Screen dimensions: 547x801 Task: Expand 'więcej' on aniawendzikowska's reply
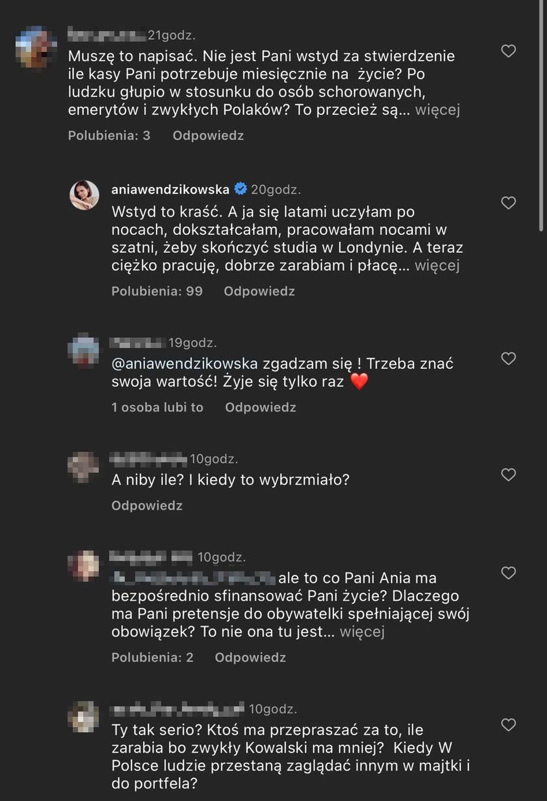click(437, 265)
